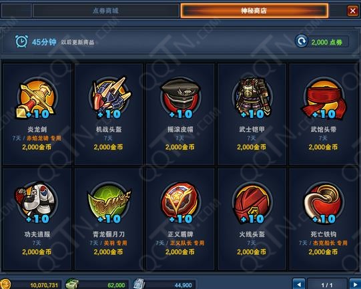
Task: Choose the 正义盾牌 shield icon
Action: (180, 203)
